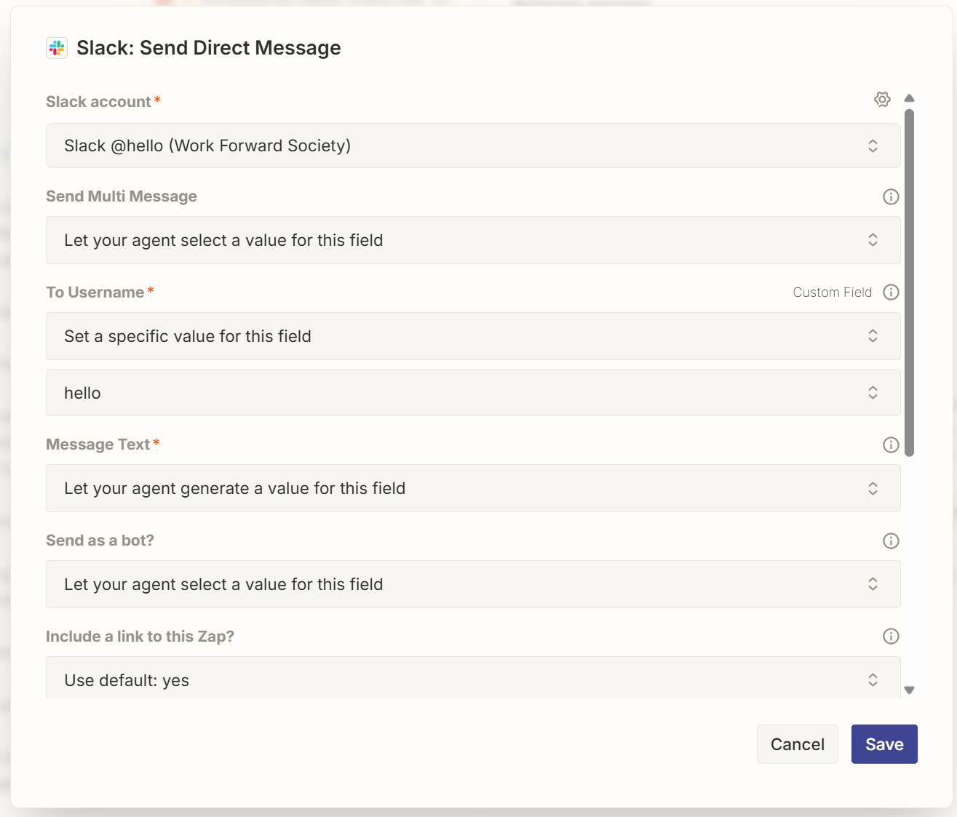Open the 'Use default: yes' dropdown

(473, 678)
